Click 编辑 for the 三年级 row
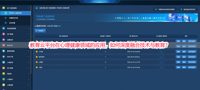Viewport: 200px width, 90px height. pyautogui.click(x=178, y=52)
